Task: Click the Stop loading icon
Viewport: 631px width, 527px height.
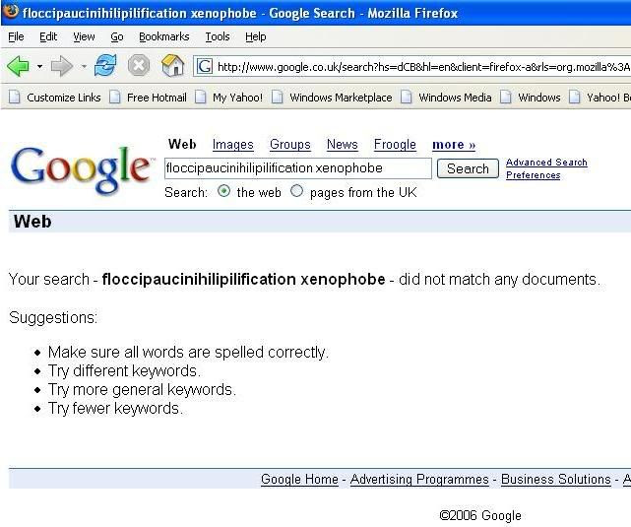Action: [x=139, y=65]
